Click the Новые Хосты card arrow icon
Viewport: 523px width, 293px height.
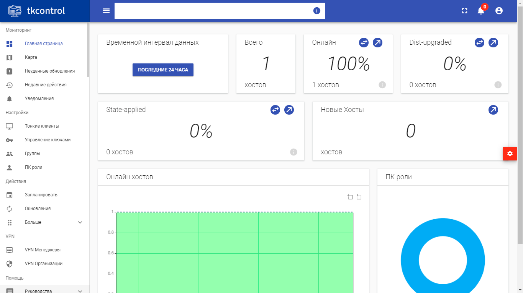click(x=493, y=110)
